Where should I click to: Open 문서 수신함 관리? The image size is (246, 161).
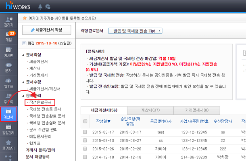click(x=44, y=130)
